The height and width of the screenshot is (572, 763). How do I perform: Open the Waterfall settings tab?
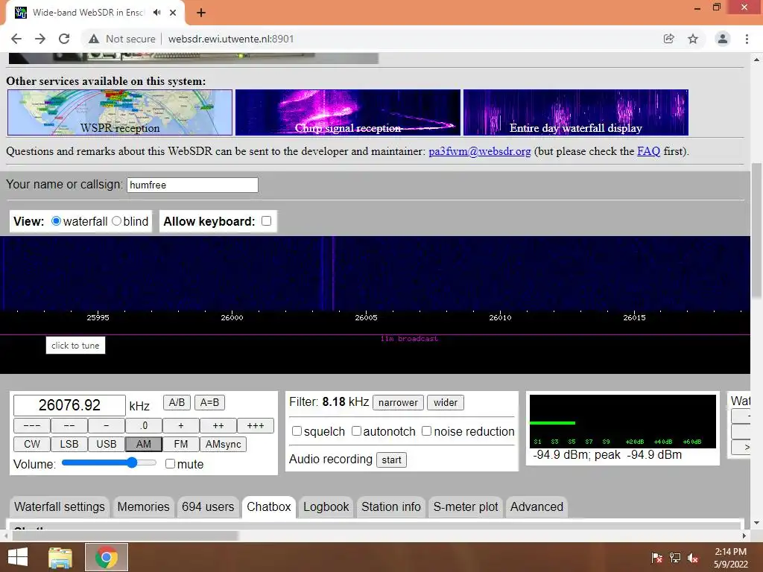tap(60, 506)
